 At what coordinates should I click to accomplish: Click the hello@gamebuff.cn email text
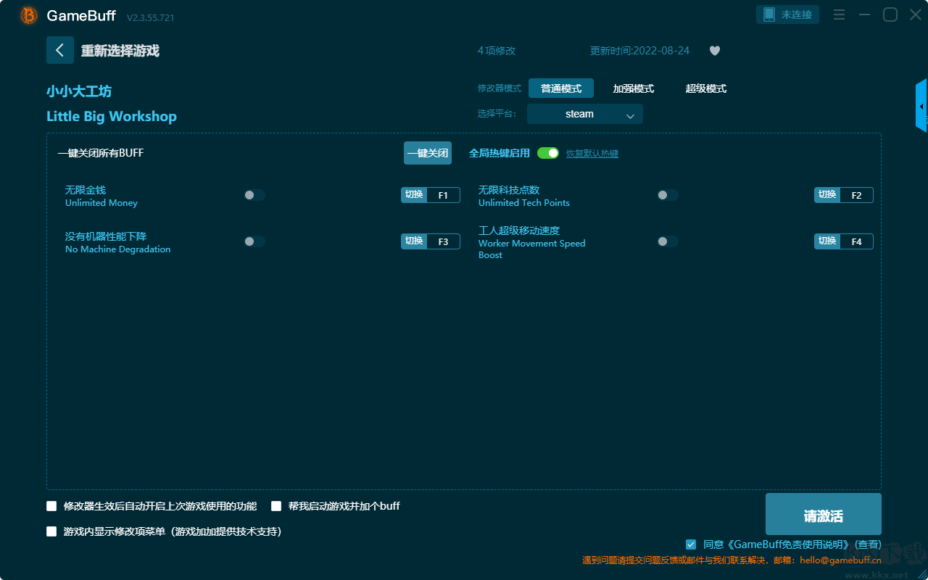[x=840, y=560]
